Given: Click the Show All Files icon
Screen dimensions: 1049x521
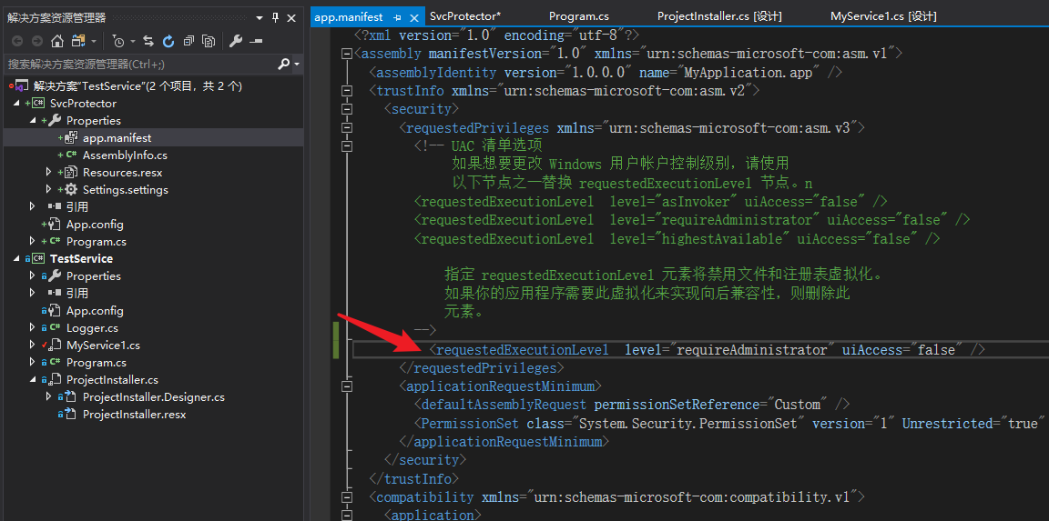Looking at the screenshot, I should (x=209, y=41).
